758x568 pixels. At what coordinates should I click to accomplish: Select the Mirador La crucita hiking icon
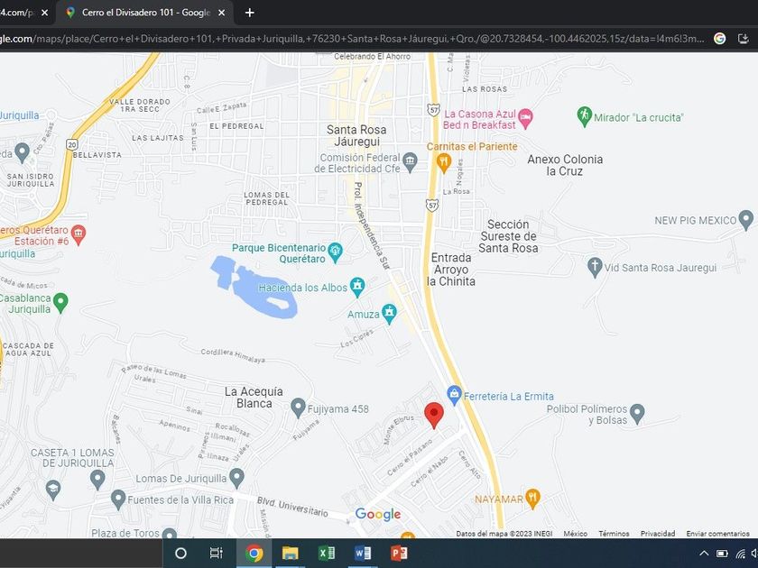click(584, 116)
